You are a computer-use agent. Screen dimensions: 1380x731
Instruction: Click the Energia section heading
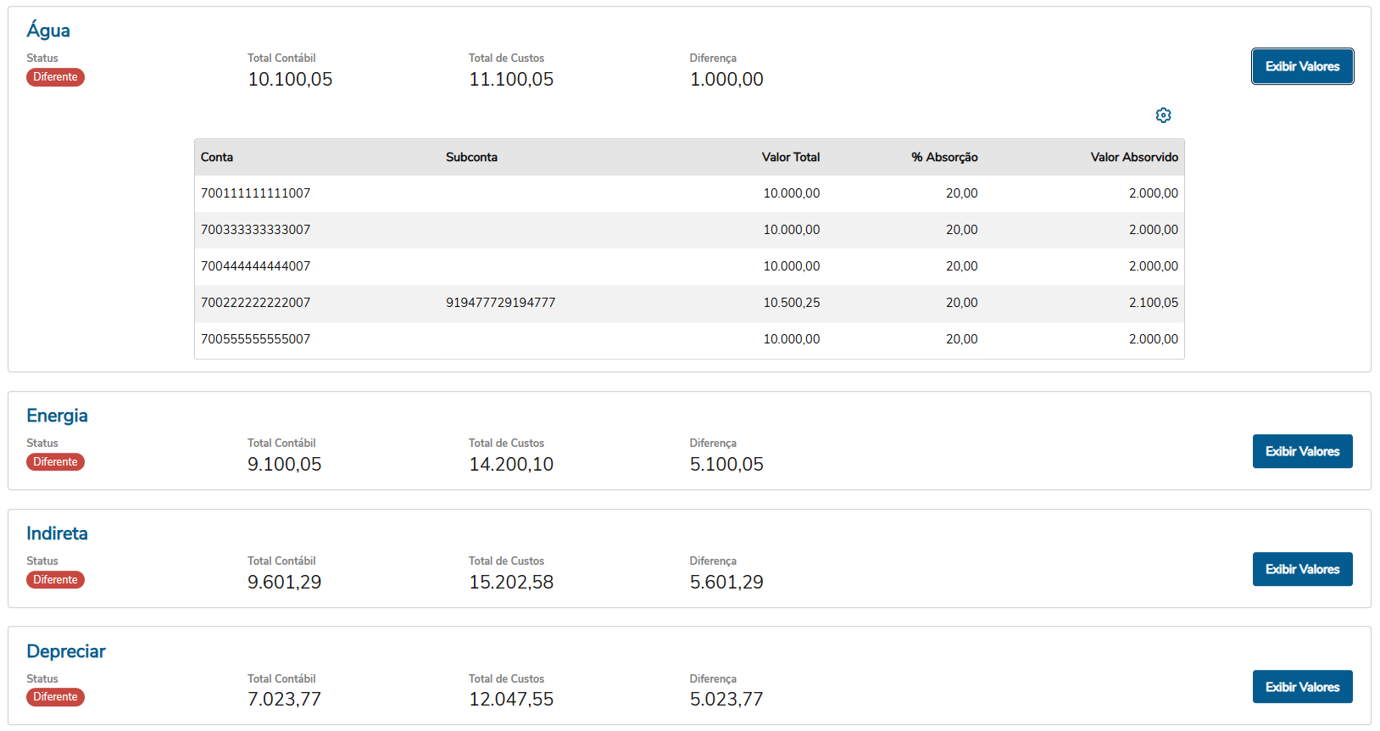(x=57, y=416)
